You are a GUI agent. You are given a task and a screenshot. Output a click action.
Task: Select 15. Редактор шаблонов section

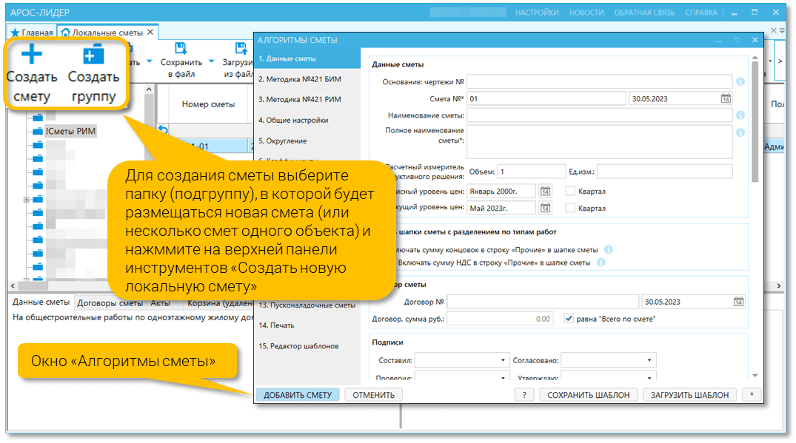click(x=307, y=346)
